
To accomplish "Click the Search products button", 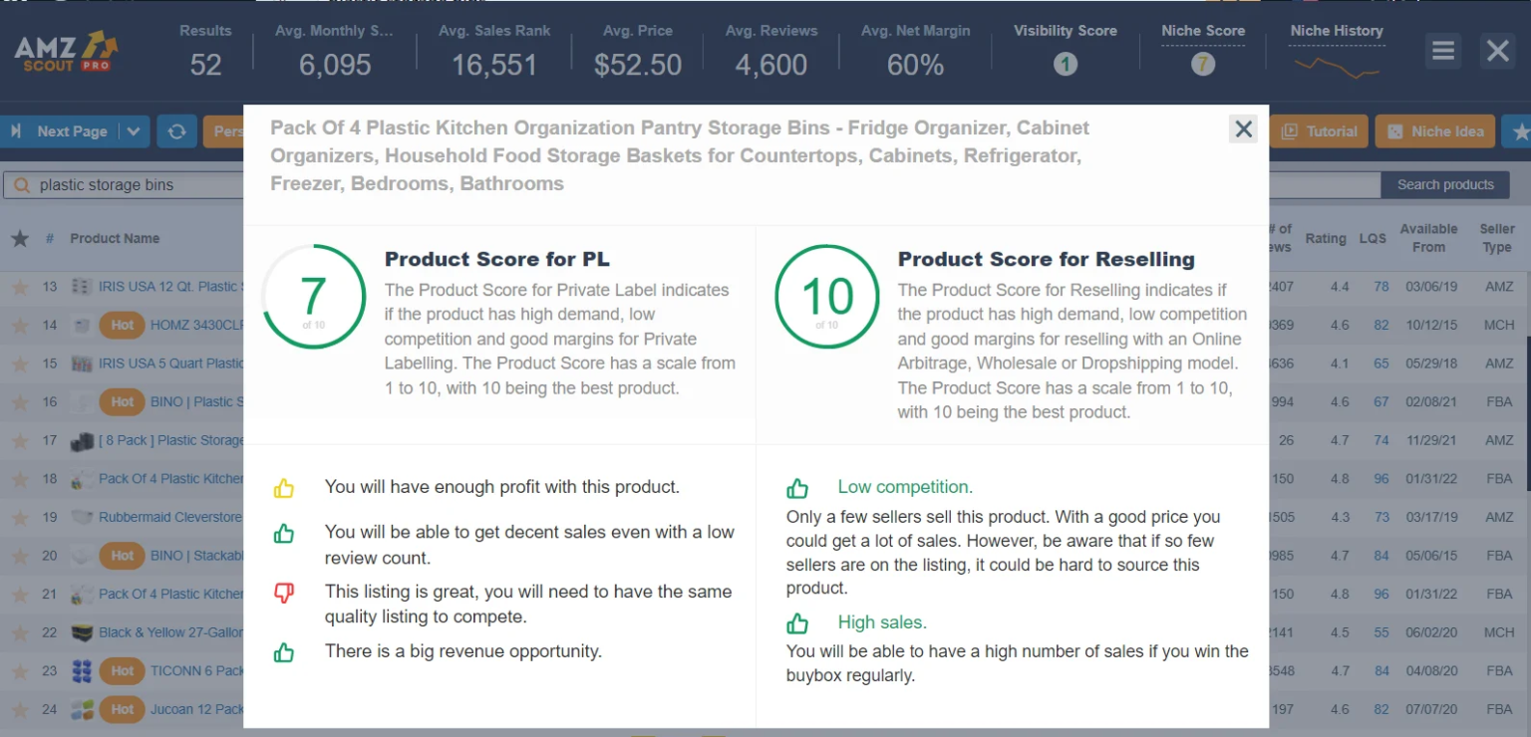I will [1444, 184].
